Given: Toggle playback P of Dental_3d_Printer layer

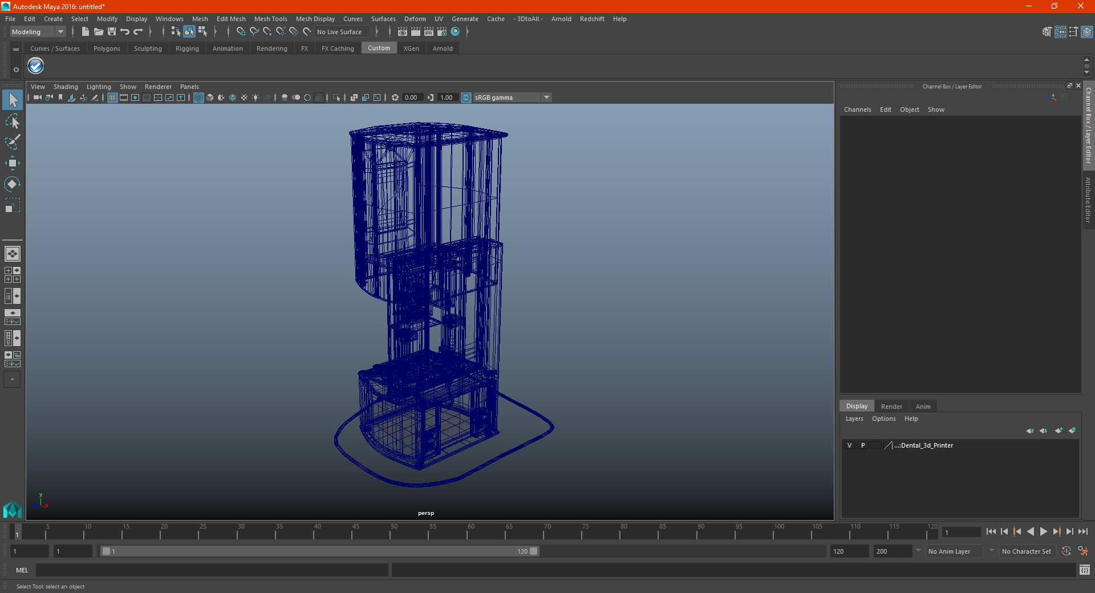Looking at the screenshot, I should [x=863, y=445].
